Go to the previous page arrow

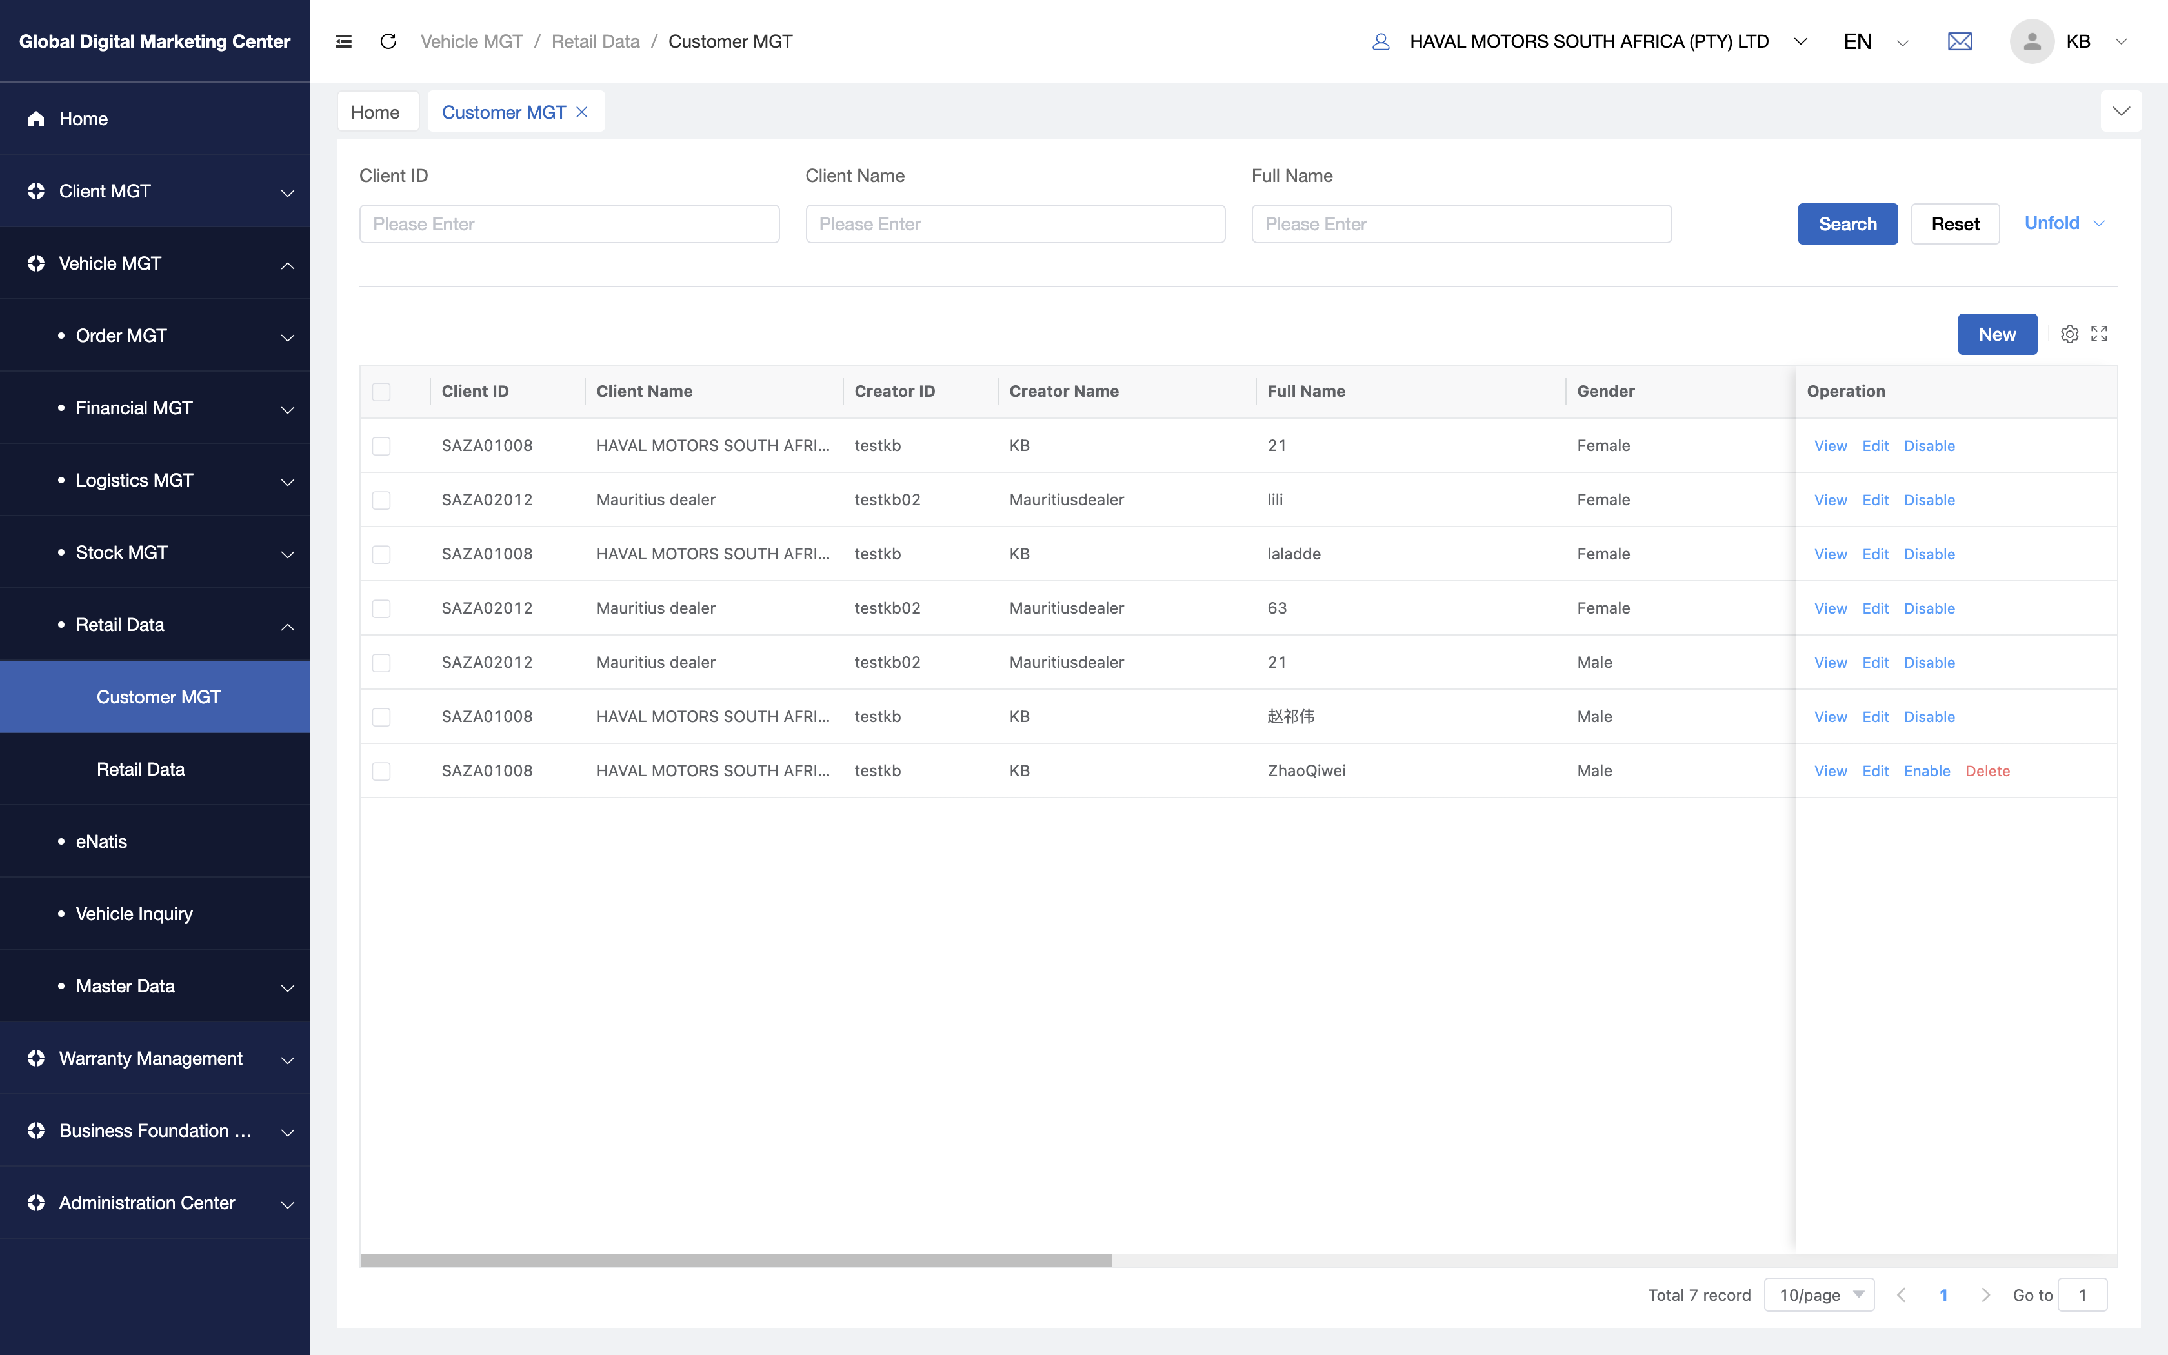[x=1901, y=1295]
